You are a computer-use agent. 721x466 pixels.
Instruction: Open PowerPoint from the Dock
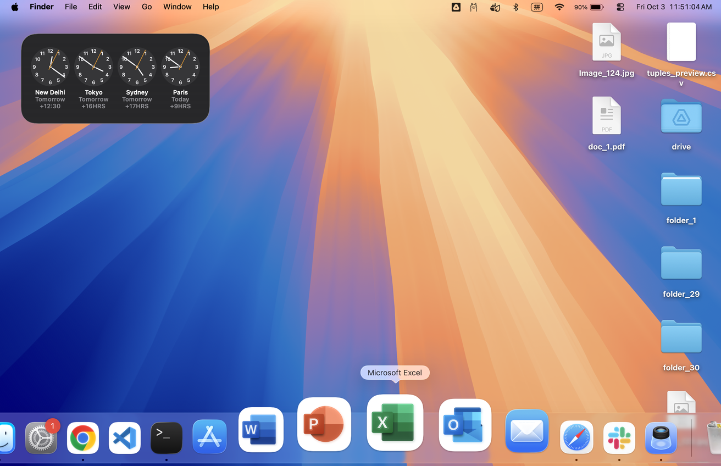[324, 424]
